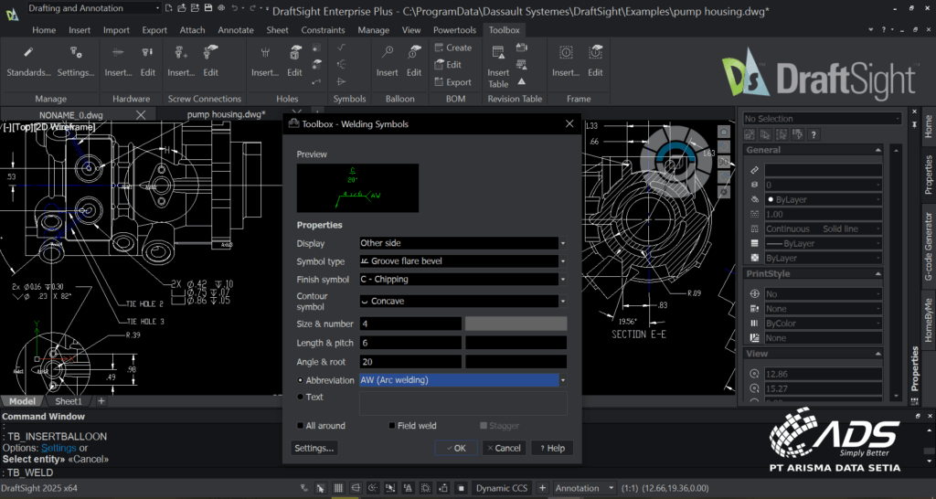Click the plus button next to Dynamic CCS
Viewport: 936px width, 499px height.
point(542,488)
